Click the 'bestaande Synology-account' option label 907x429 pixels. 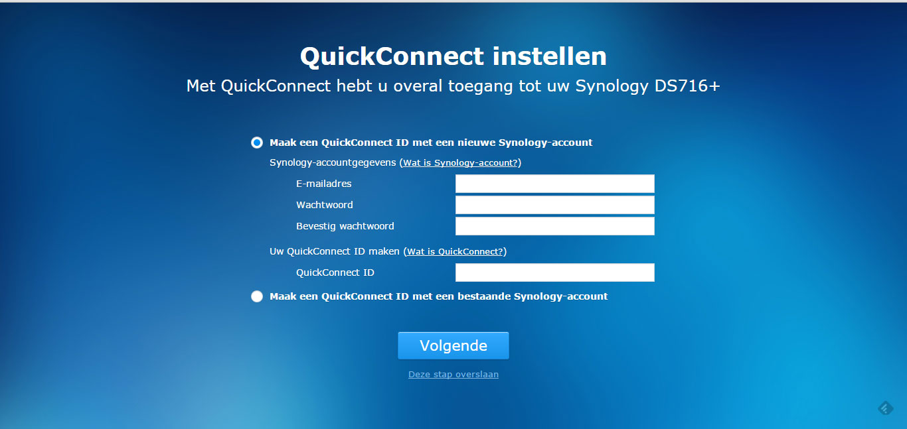pyautogui.click(x=439, y=296)
